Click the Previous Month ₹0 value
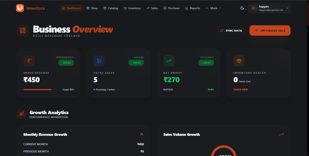 tap(142, 151)
